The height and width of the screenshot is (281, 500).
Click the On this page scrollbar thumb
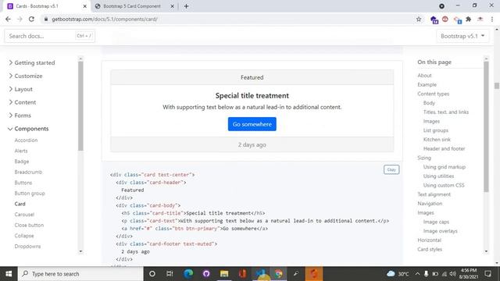point(486,126)
